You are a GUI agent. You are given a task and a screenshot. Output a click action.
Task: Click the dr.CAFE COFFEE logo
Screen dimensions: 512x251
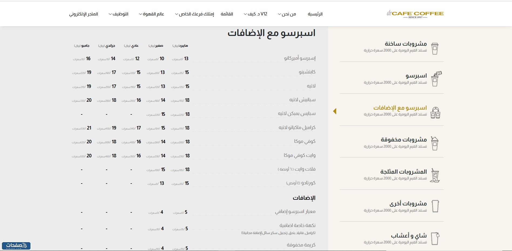click(415, 13)
